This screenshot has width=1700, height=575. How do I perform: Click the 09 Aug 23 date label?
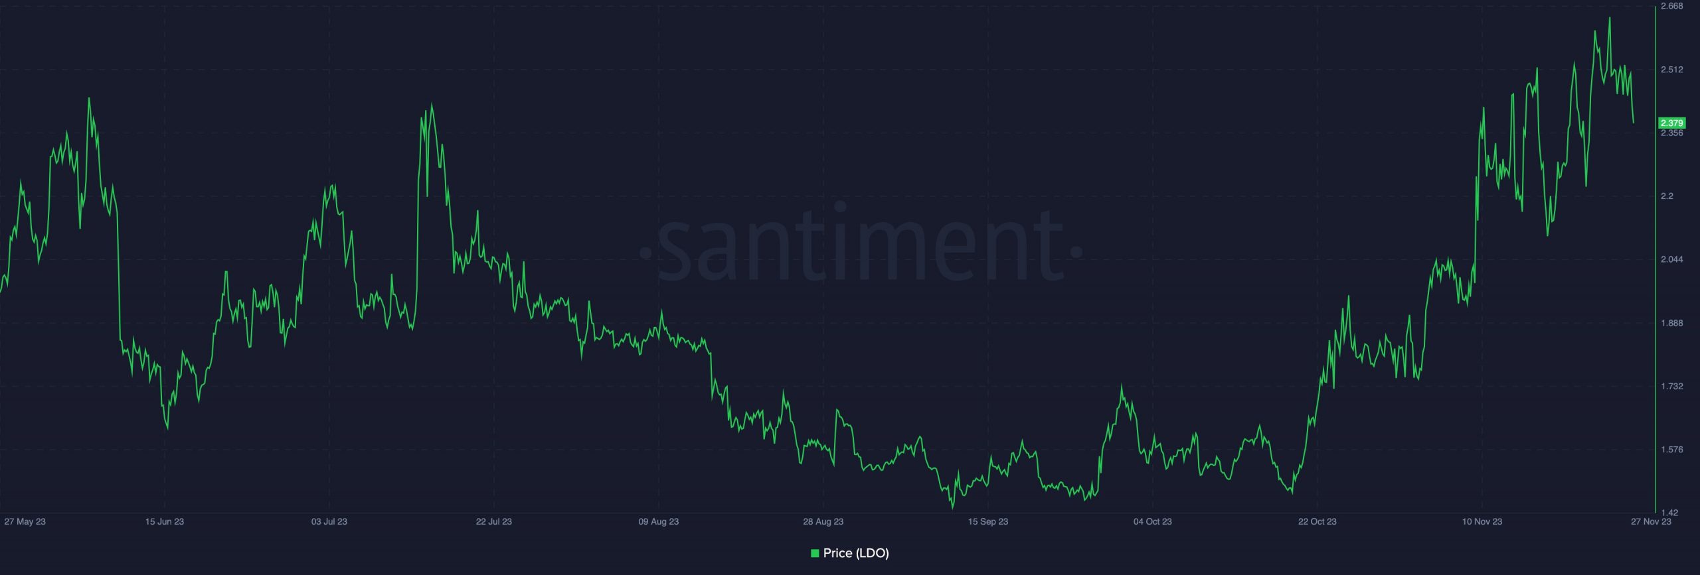tap(659, 521)
